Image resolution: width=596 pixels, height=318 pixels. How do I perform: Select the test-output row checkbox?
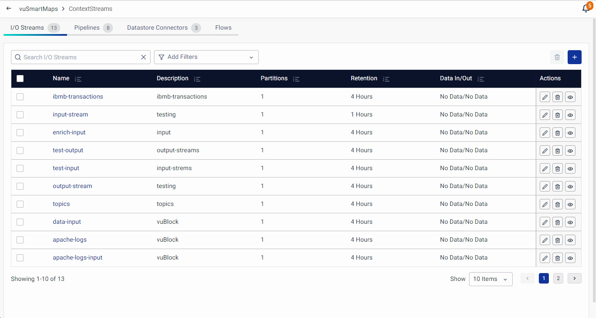pos(20,150)
